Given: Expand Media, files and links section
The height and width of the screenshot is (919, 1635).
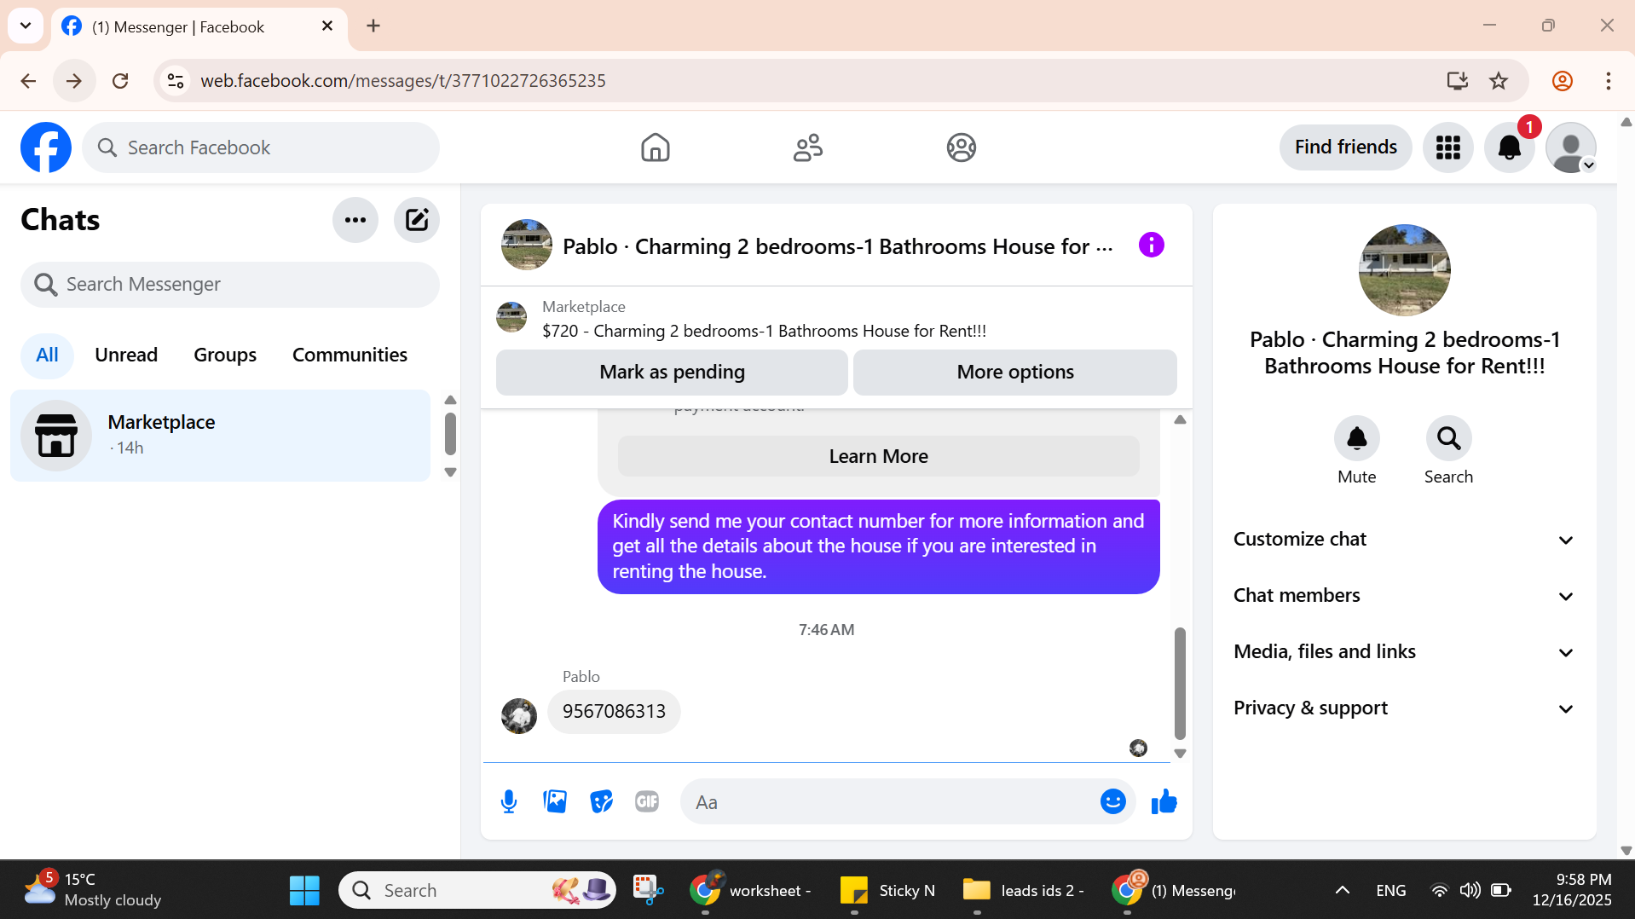Looking at the screenshot, I should (1404, 652).
